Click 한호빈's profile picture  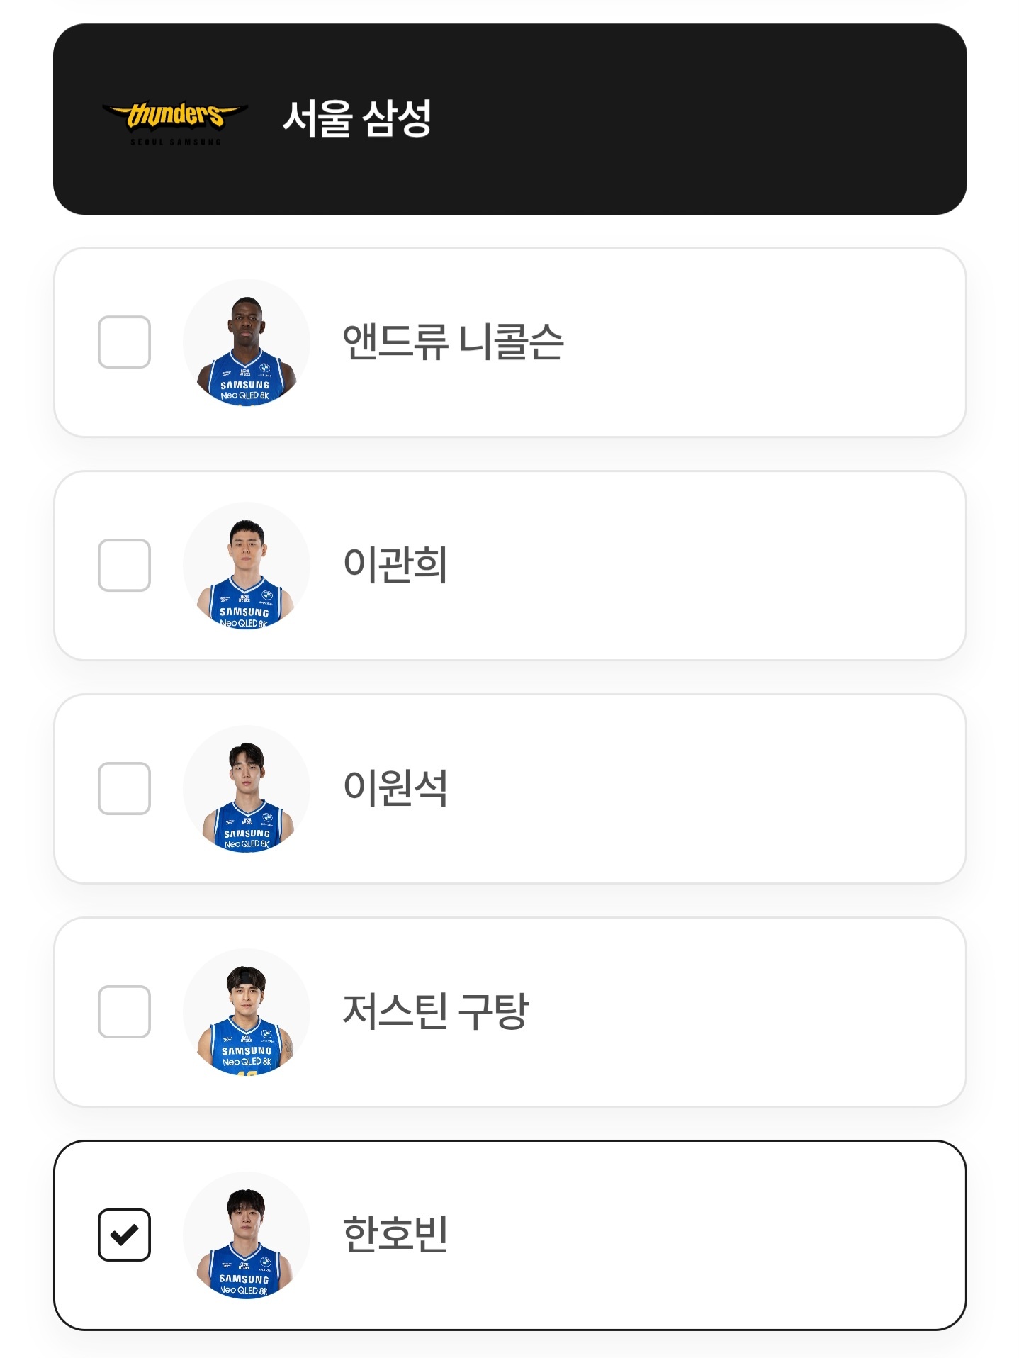(247, 1235)
